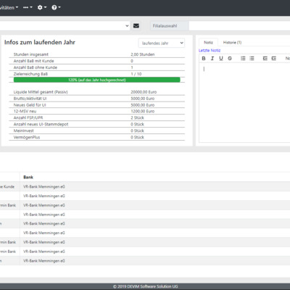290x290 pixels.
Task: Toggle underline text formatting
Action: [221, 58]
